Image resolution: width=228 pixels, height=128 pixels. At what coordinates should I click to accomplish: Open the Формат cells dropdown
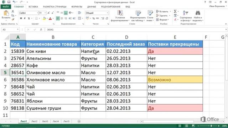pos(162,20)
